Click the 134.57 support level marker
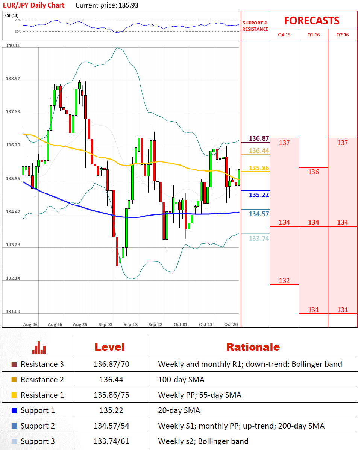Viewport: 358px width, 450px height. [x=259, y=214]
